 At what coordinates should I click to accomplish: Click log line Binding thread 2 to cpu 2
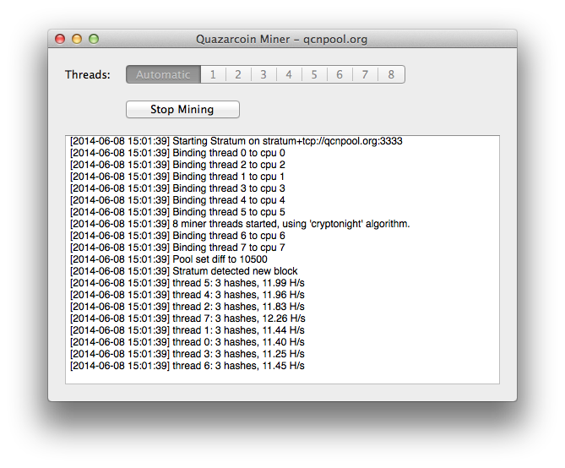coord(177,165)
